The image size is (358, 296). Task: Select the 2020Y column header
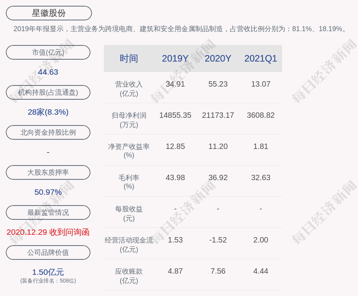click(218, 59)
